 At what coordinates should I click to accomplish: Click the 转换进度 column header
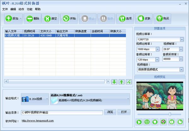coord(83,31)
